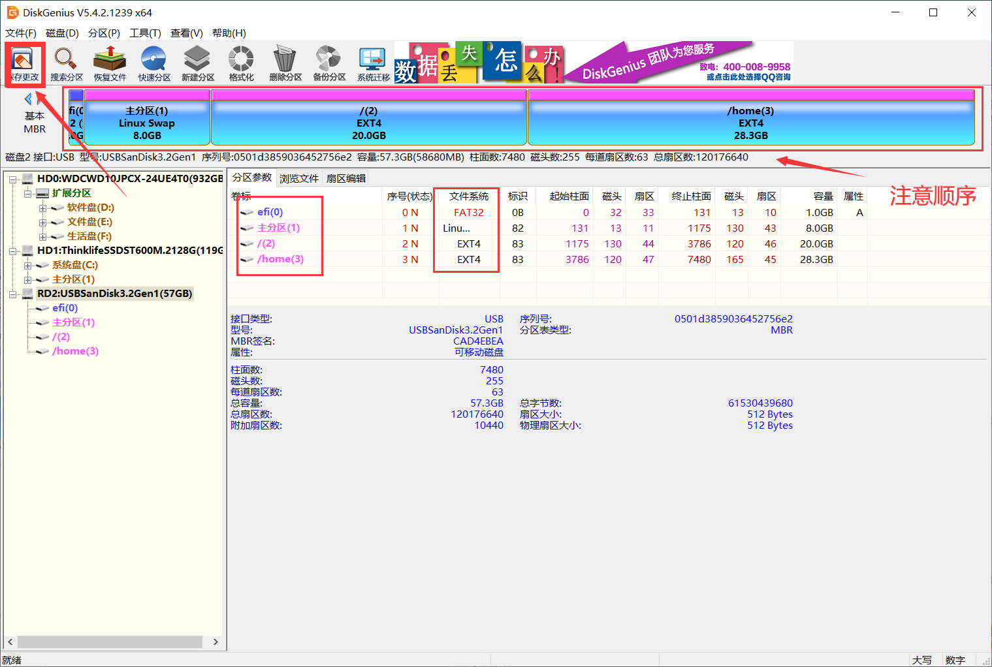The image size is (992, 667).
Task: Click the 文件系统 column header
Action: (x=469, y=196)
